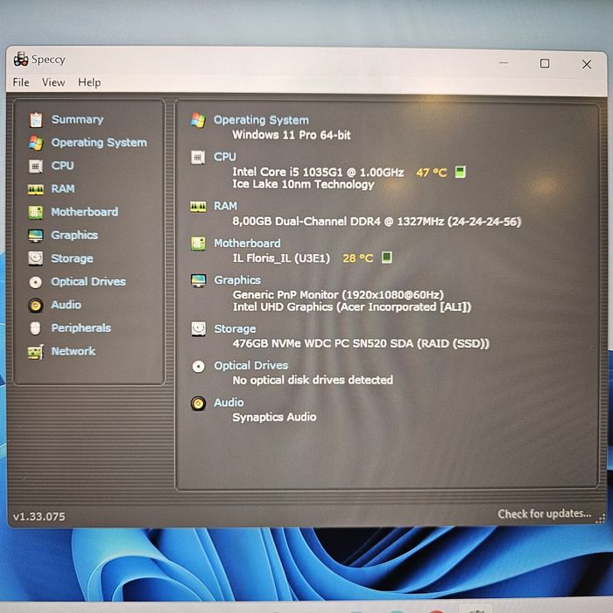Click the Motherboard icon in sidebar
Screen dimensions: 613x613
point(36,212)
